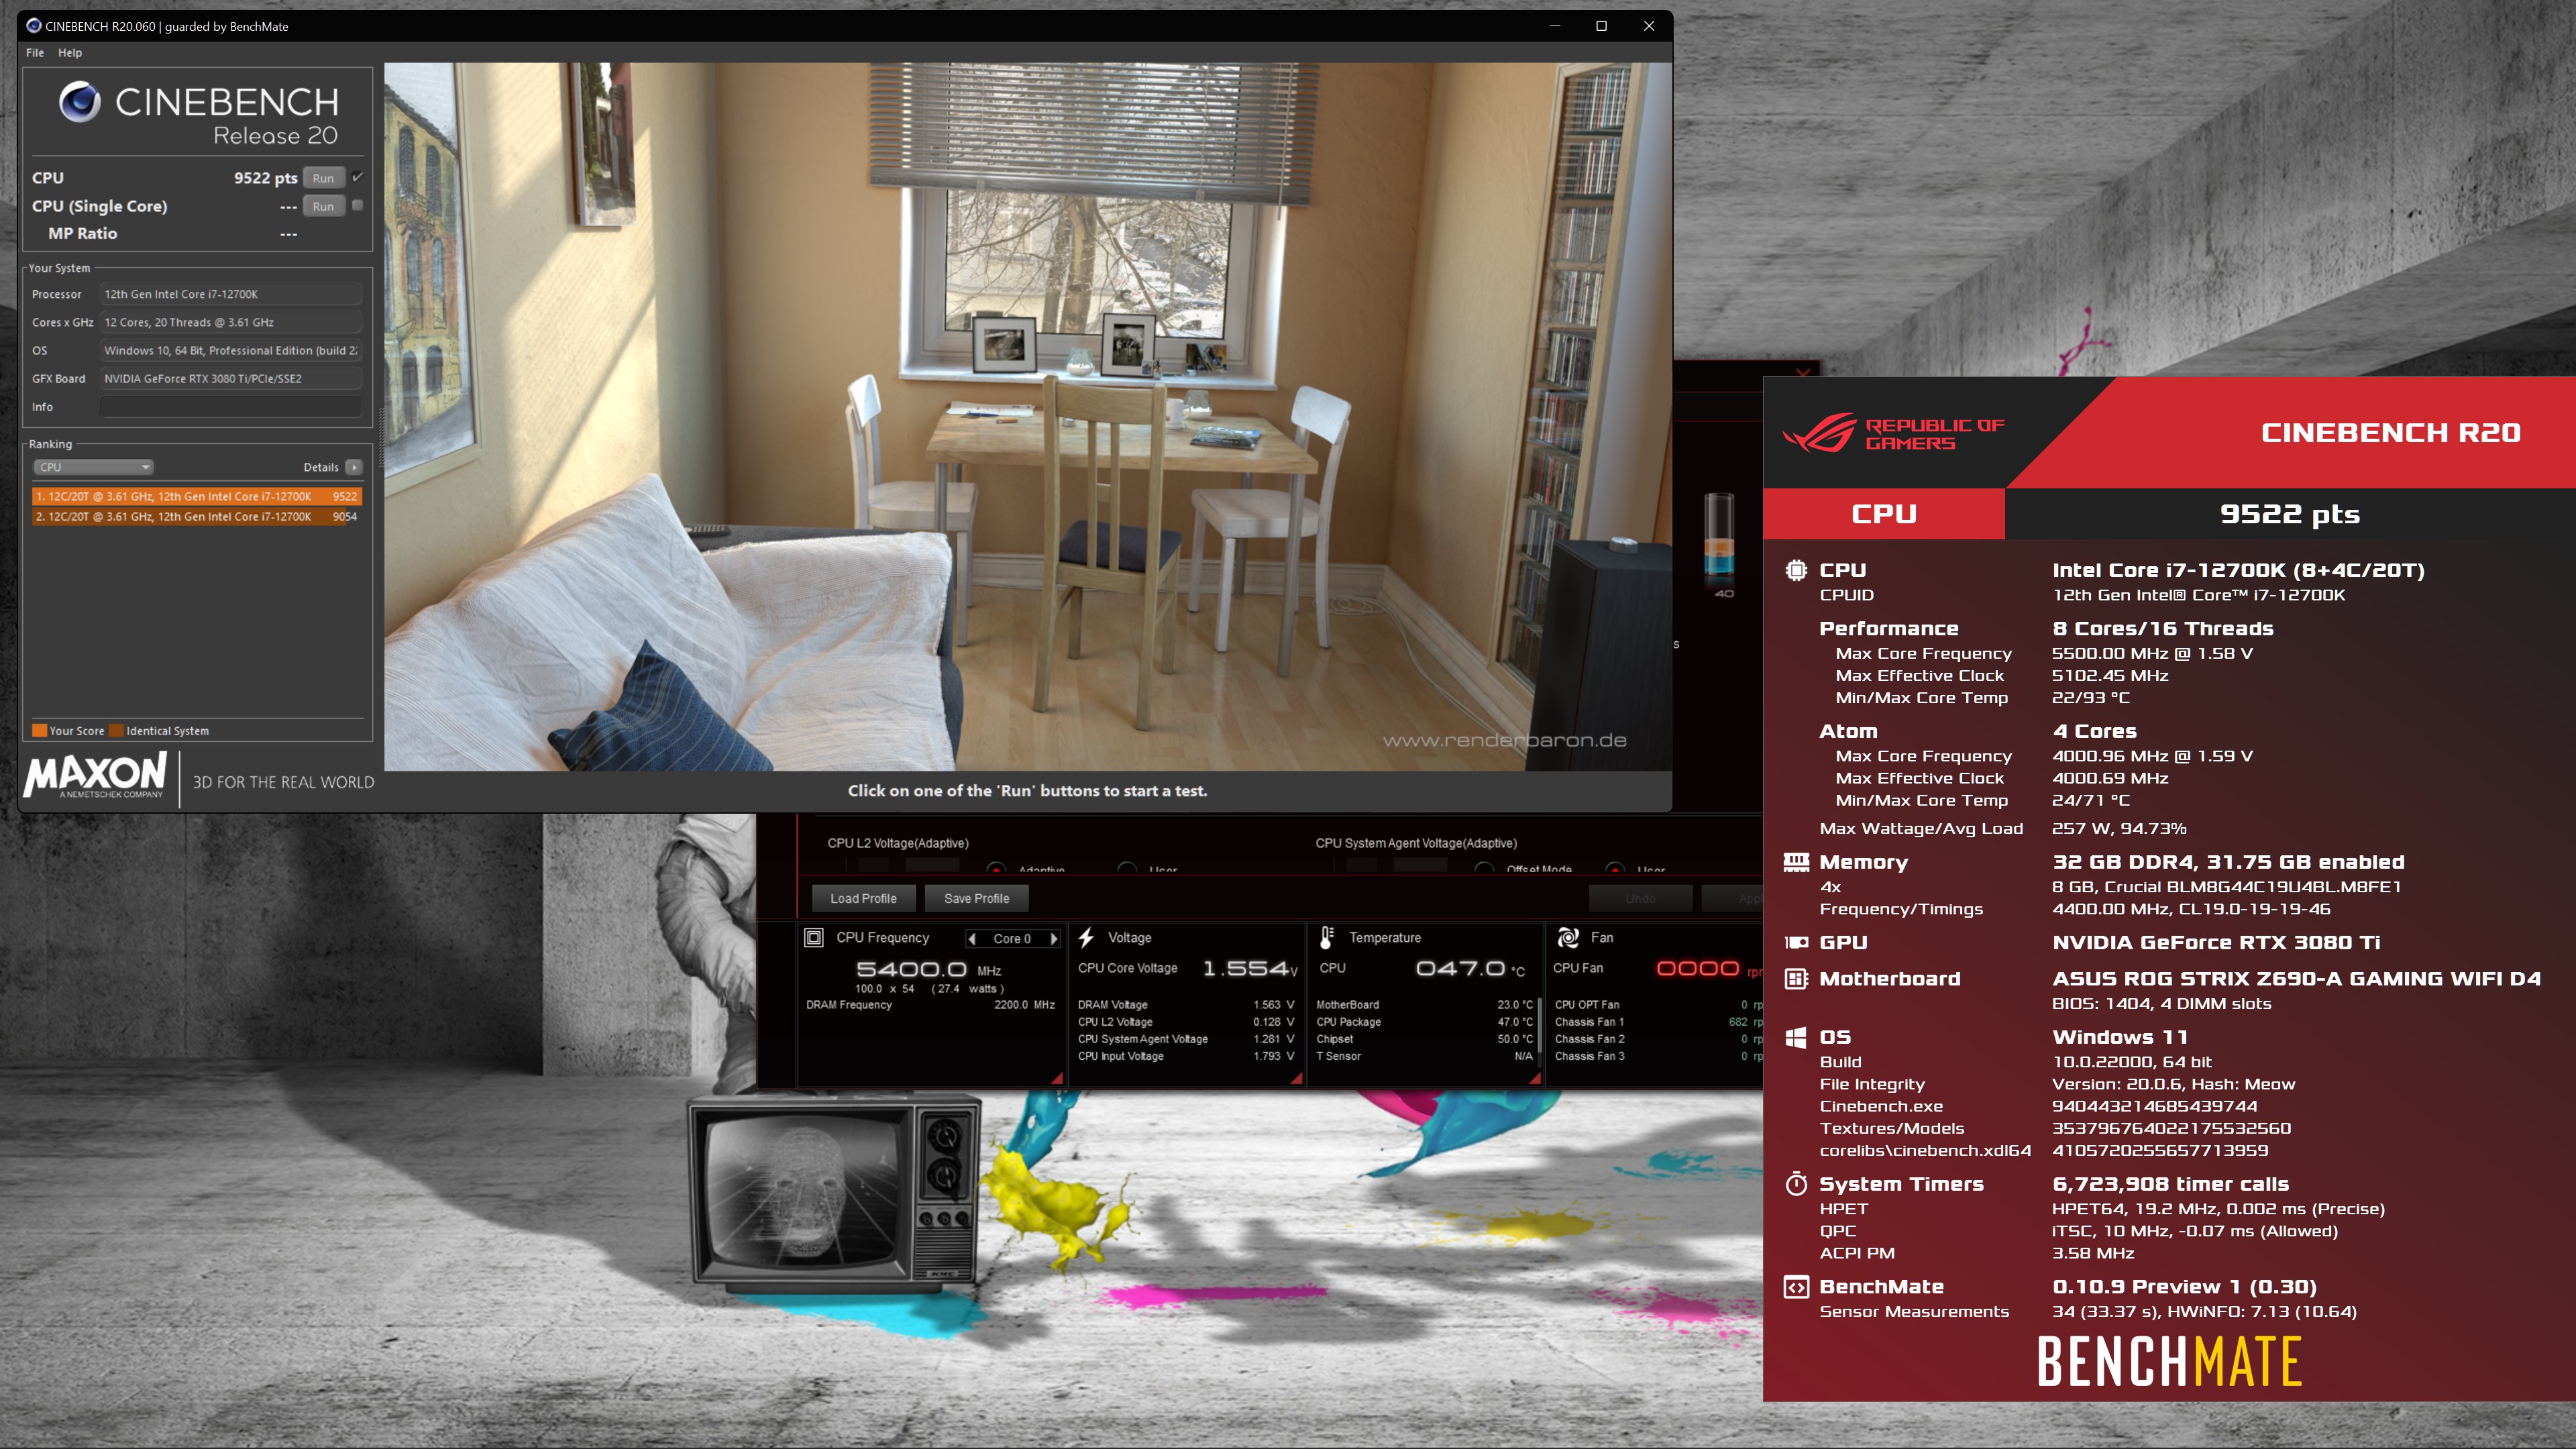The width and height of the screenshot is (2576, 1449).
Task: Click the Max Wattage/Avg Load line
Action: tap(2003, 828)
